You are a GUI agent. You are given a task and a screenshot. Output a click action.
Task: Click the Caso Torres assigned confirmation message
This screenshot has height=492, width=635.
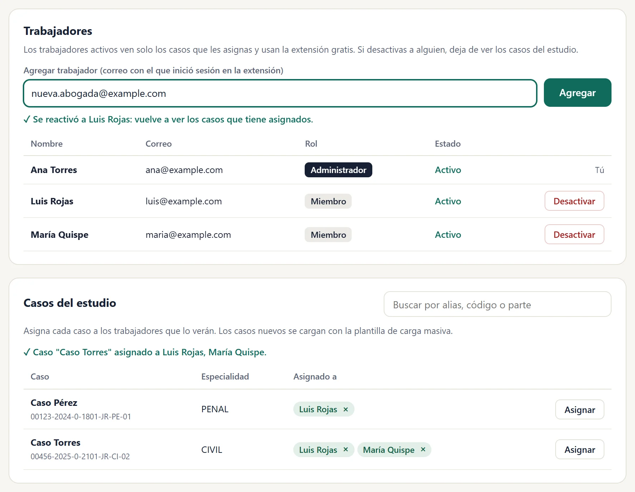click(x=145, y=352)
